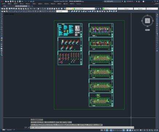Click the Open file icon in the Standard toolbar

[x=4, y=9]
